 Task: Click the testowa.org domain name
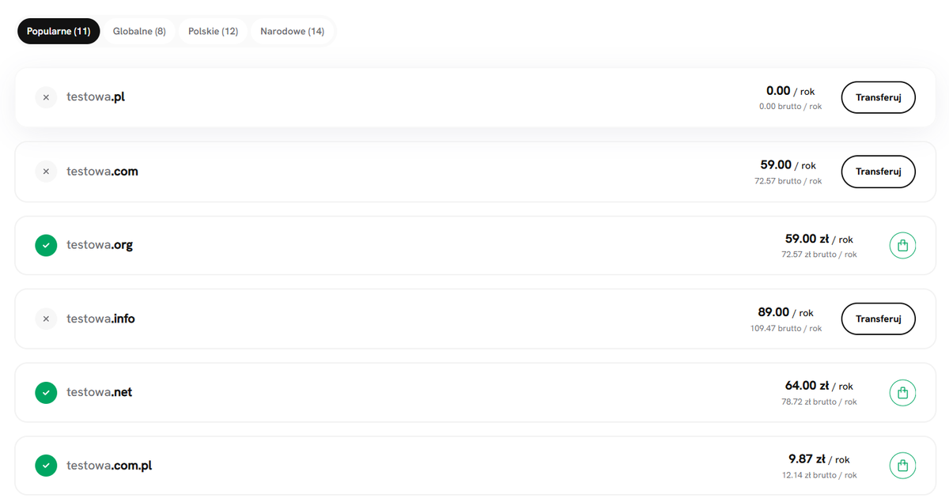100,245
